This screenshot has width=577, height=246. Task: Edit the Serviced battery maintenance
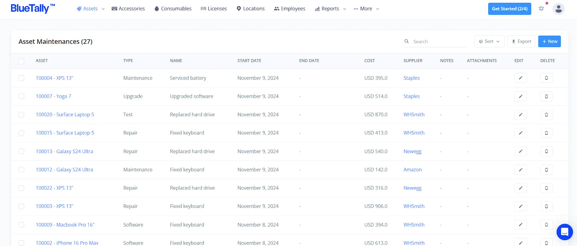(520, 78)
